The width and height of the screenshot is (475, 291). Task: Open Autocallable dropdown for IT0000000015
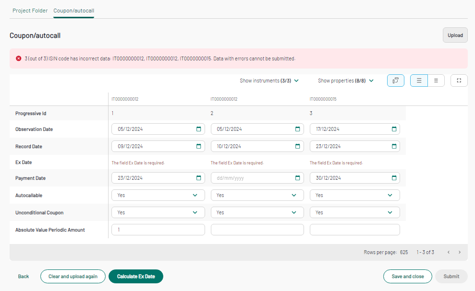pyautogui.click(x=355, y=195)
